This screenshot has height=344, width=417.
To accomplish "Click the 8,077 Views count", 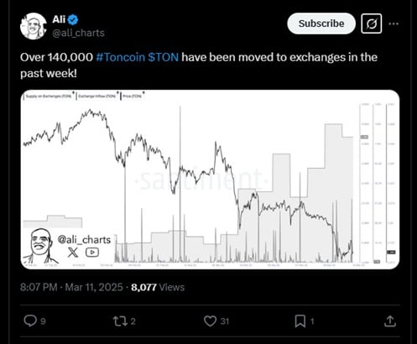I will (158, 287).
